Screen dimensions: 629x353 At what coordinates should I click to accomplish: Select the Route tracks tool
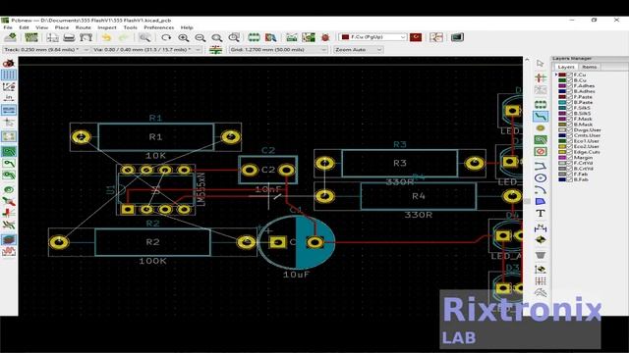tap(541, 117)
